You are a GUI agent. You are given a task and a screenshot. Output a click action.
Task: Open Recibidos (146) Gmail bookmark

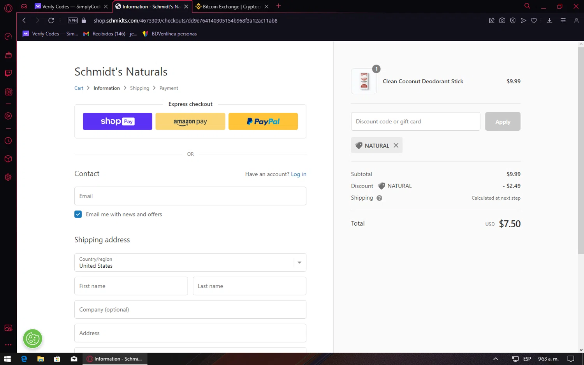pos(111,34)
